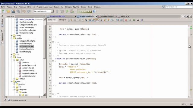Expand the library folder
Screen dimensions: 193x108
tap(11, 35)
